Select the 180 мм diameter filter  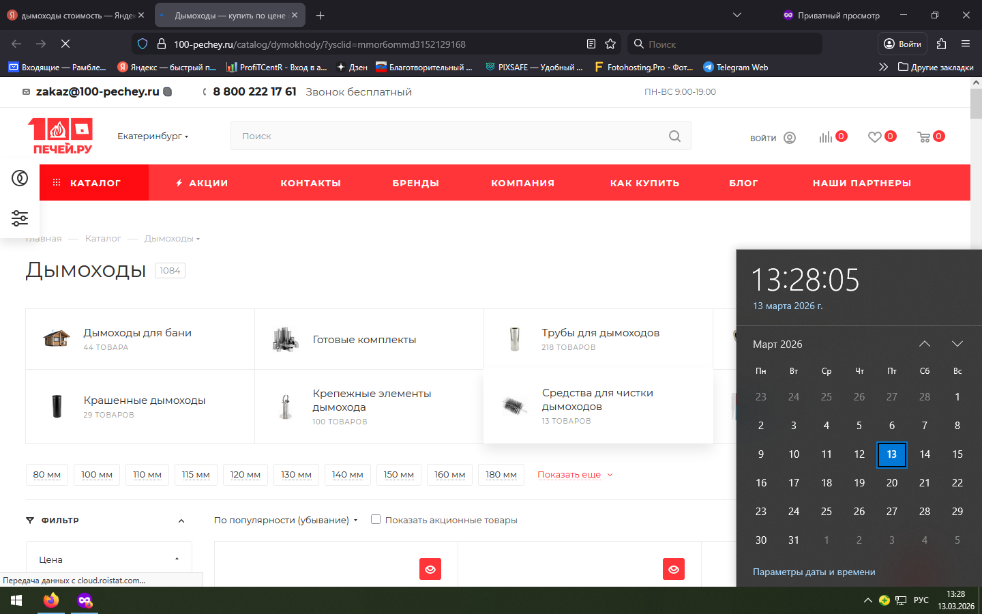click(x=501, y=475)
